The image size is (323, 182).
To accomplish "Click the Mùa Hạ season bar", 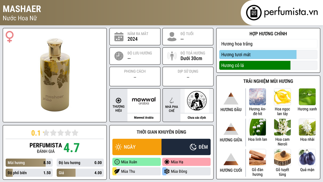I will click(x=186, y=162).
